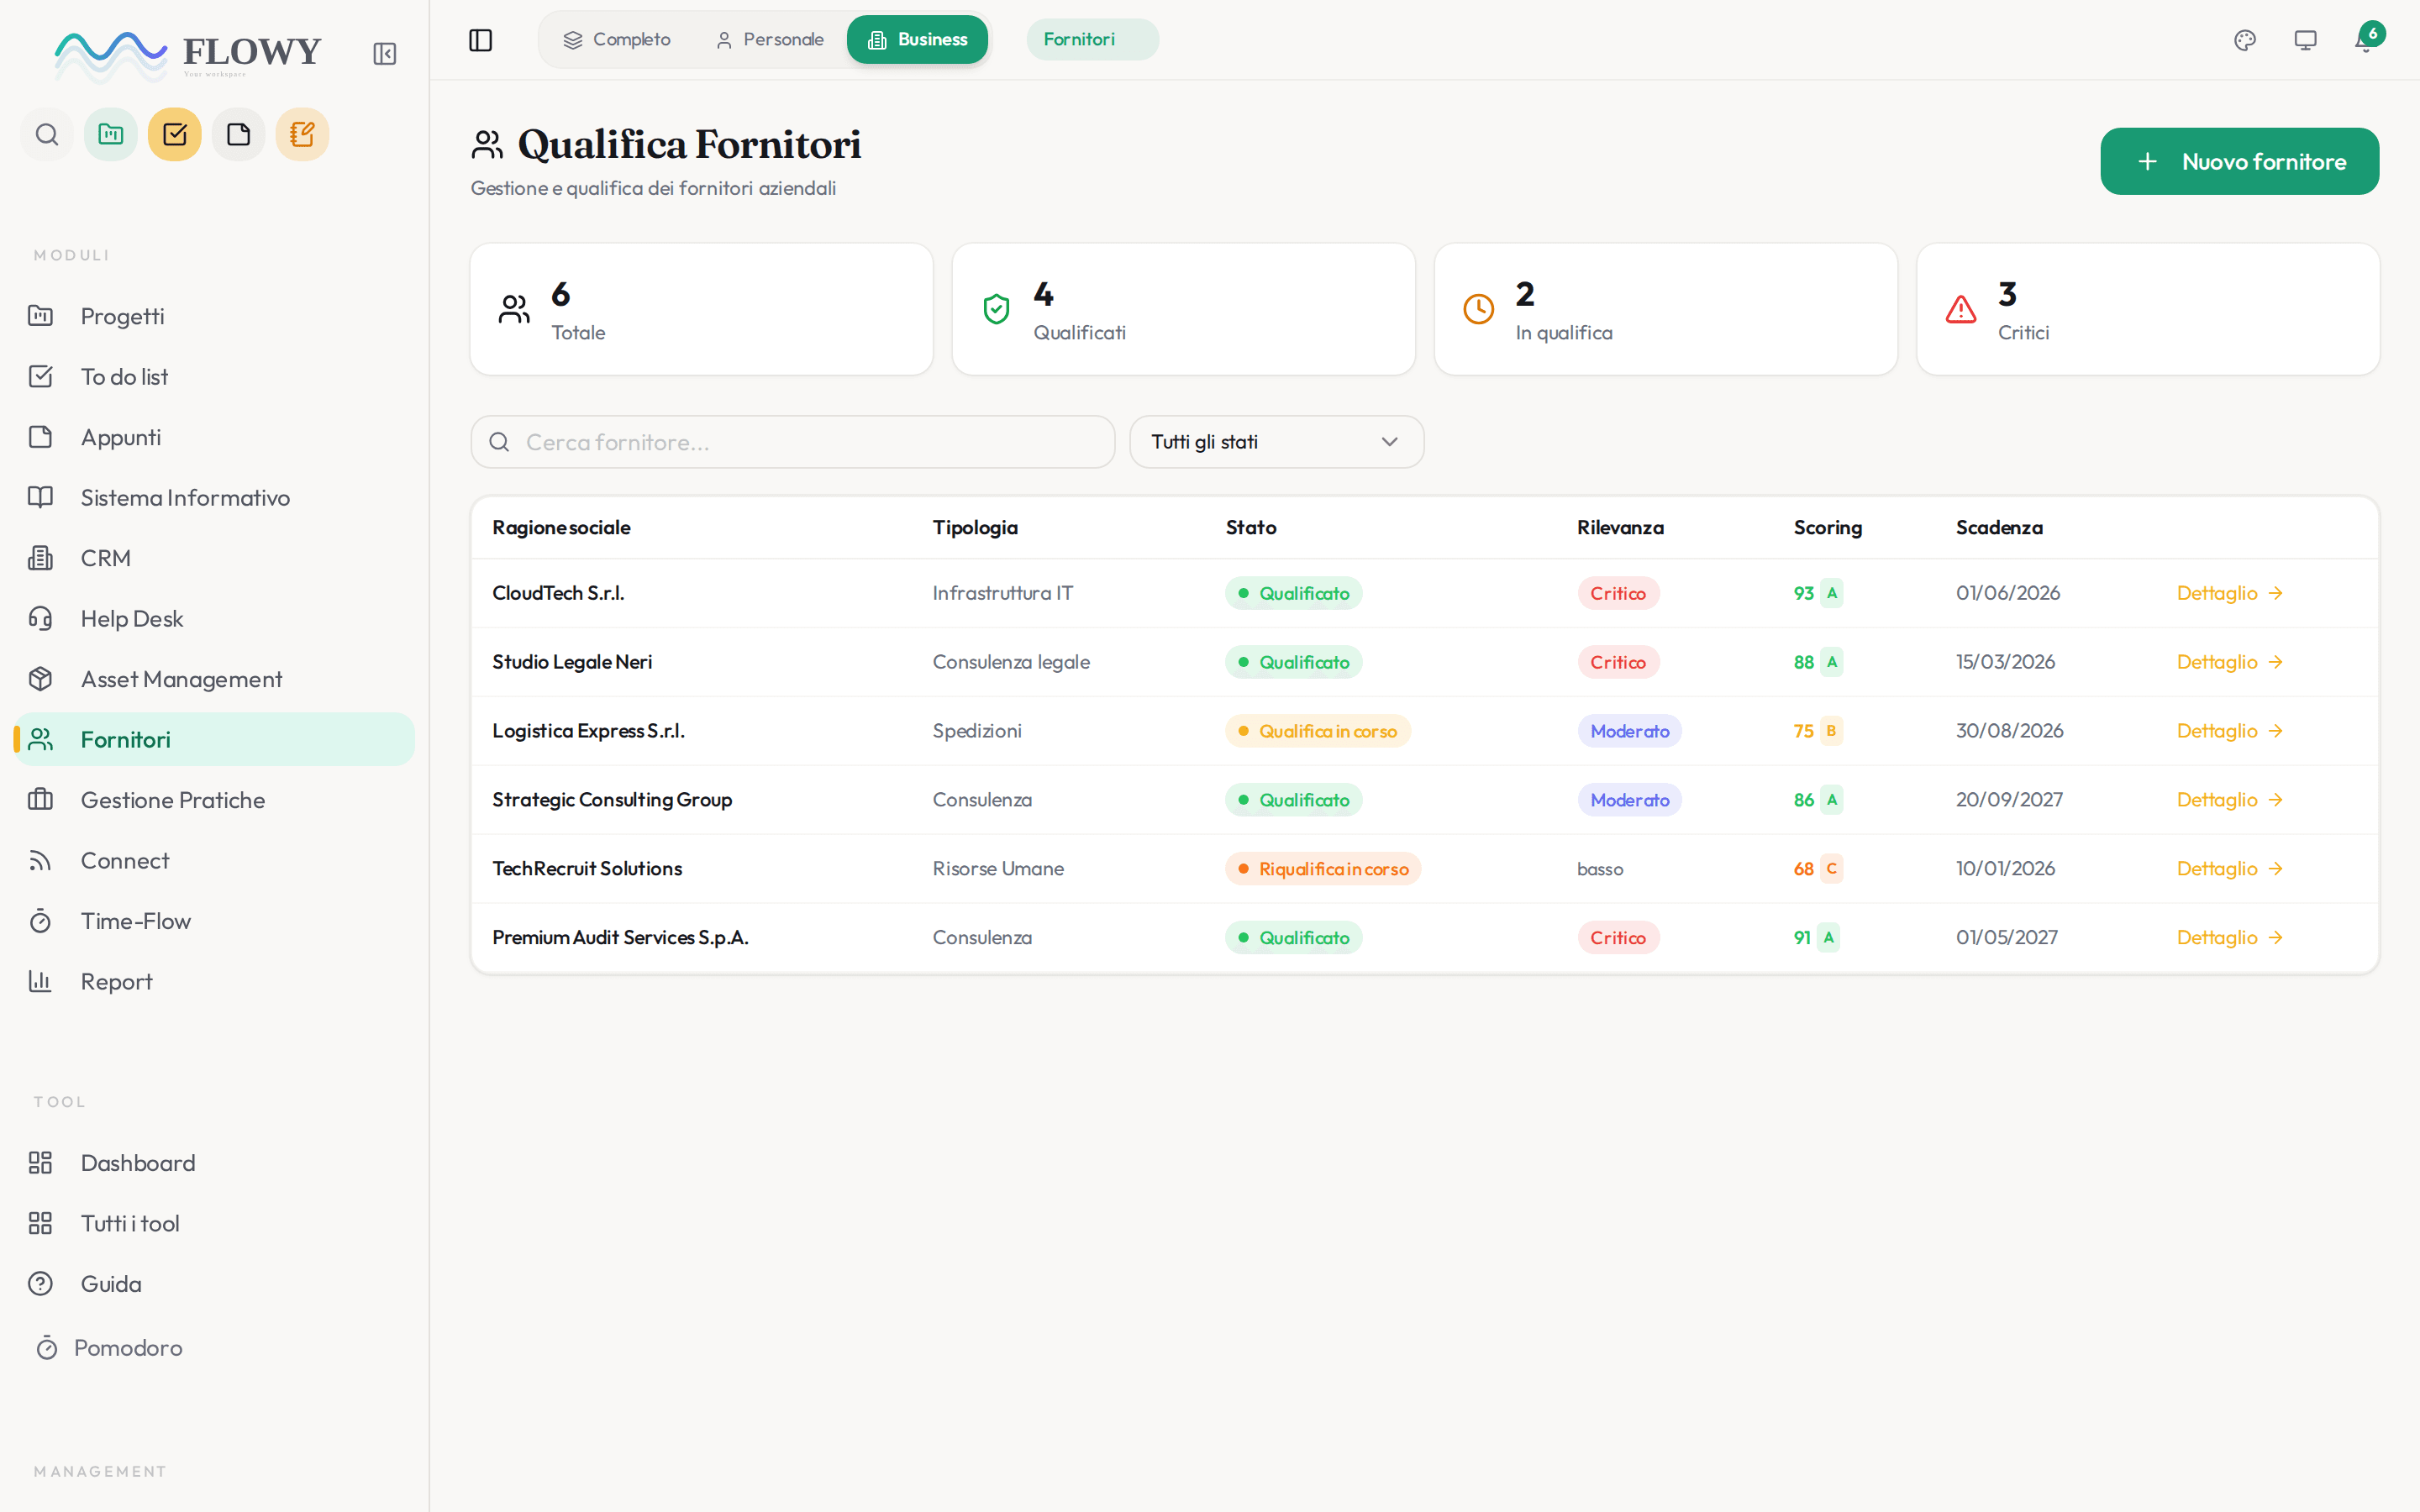The width and height of the screenshot is (2420, 1512).
Task: Open Dettaglio for CloudTech S.r.l.
Action: coord(2229,593)
